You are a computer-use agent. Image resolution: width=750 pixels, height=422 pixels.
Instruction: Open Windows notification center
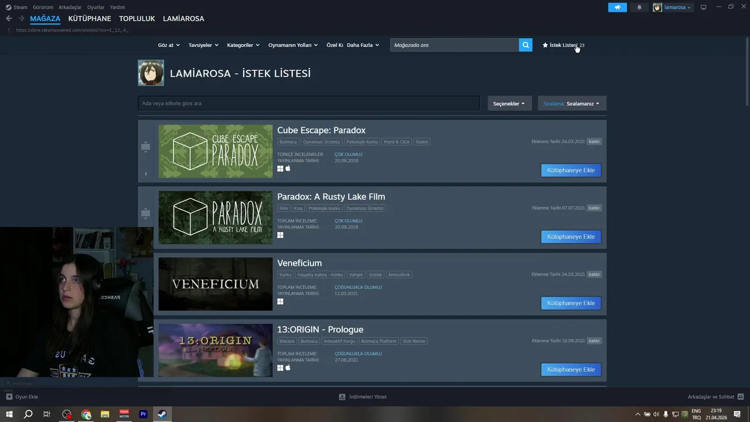click(737, 414)
